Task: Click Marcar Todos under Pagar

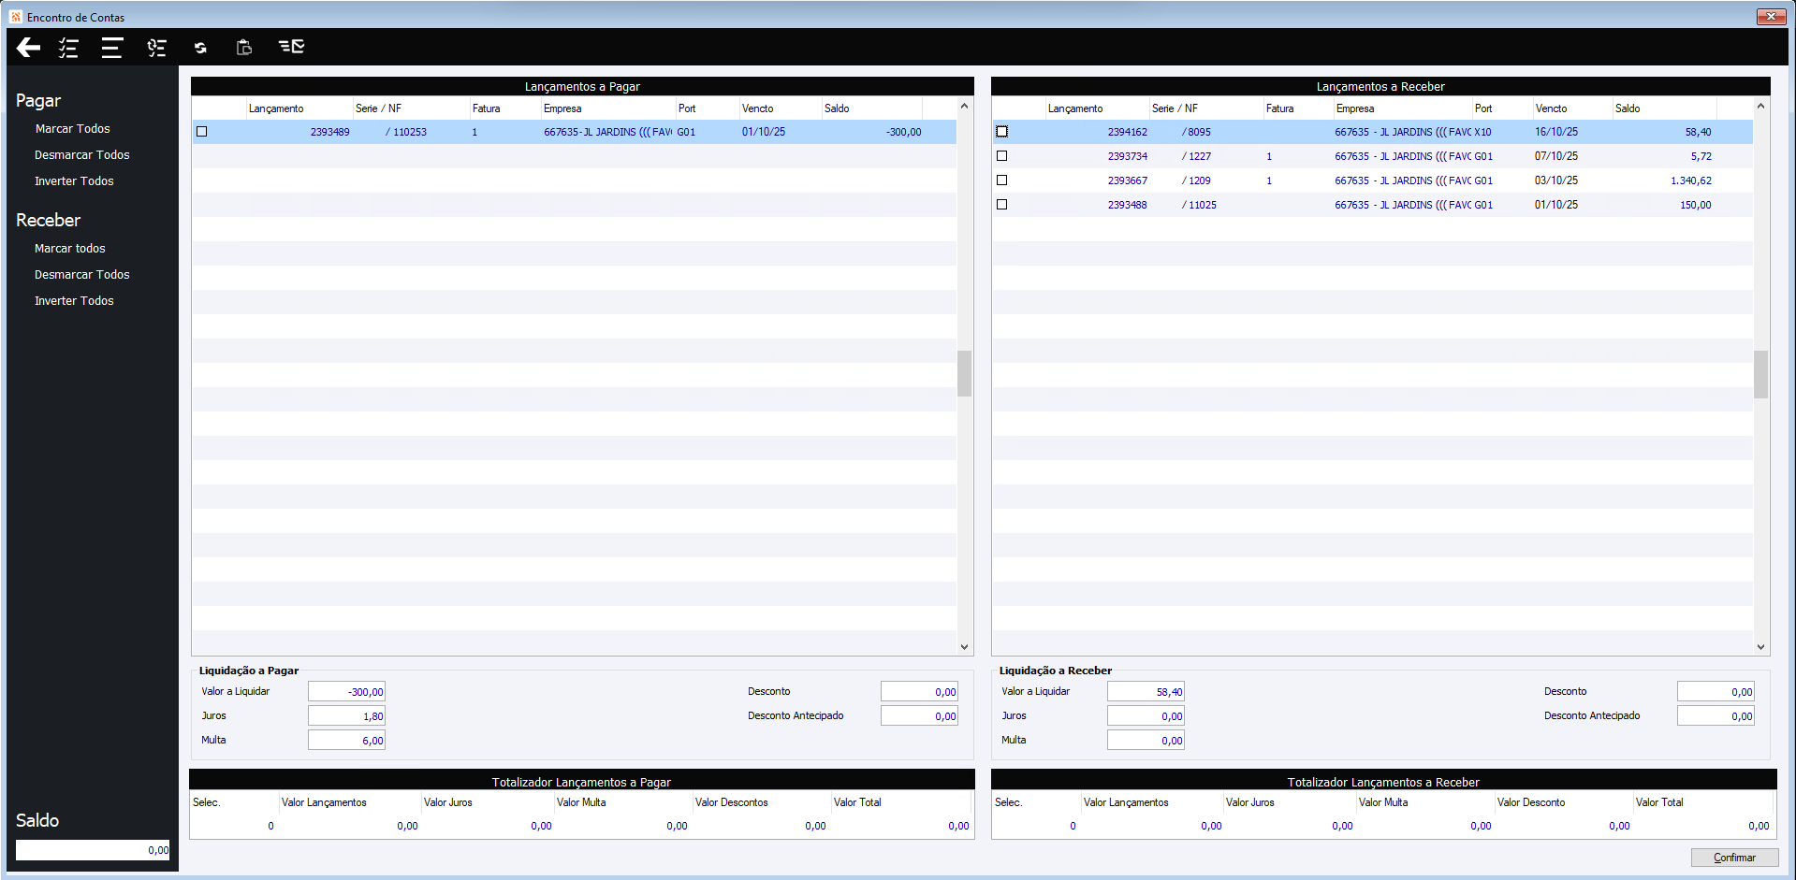Action: click(x=72, y=129)
